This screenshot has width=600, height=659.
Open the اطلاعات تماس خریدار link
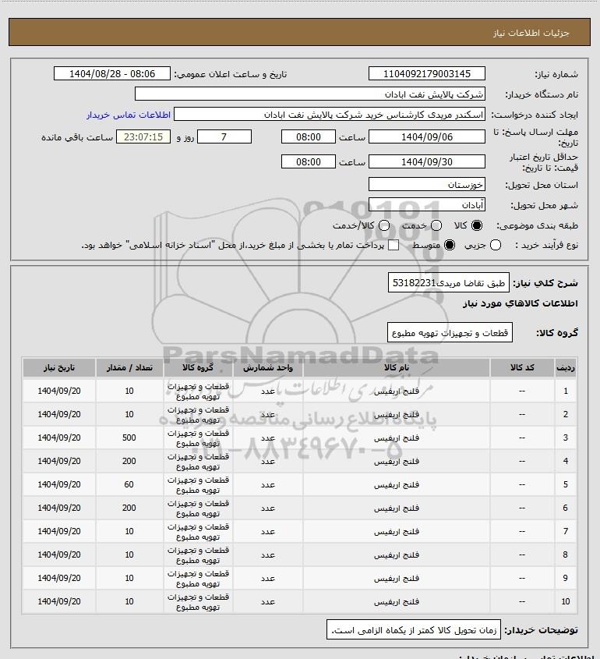pyautogui.click(x=129, y=115)
